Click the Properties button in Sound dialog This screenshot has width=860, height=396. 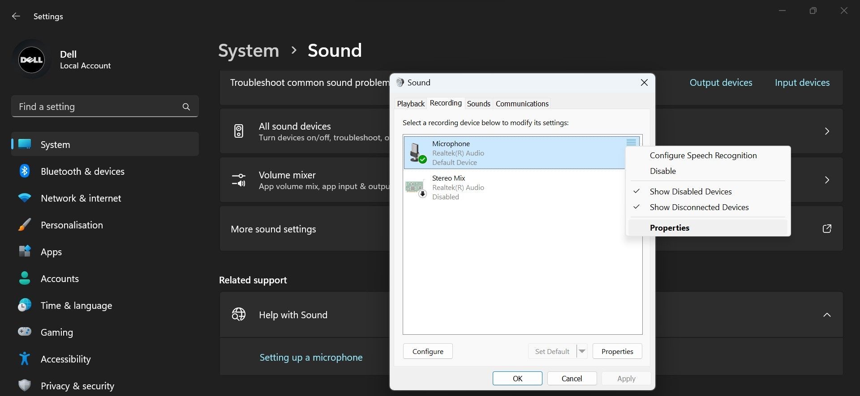pos(617,351)
